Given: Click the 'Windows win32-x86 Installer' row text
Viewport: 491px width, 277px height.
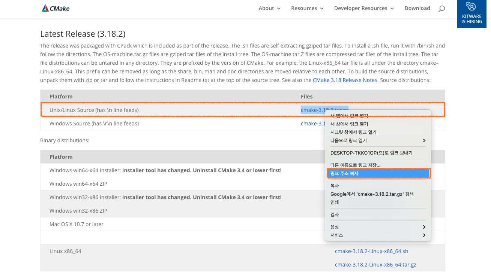Looking at the screenshot, I should click(165, 197).
